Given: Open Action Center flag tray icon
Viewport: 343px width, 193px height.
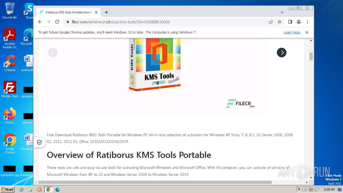Looking at the screenshot, I should 318,190.
